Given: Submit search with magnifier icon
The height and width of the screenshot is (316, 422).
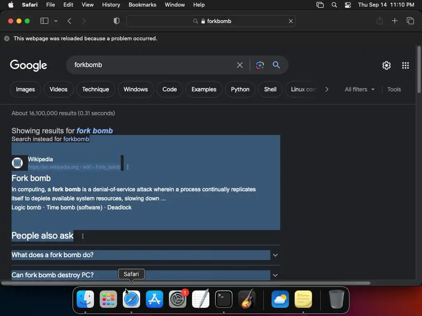Looking at the screenshot, I should coord(276,65).
